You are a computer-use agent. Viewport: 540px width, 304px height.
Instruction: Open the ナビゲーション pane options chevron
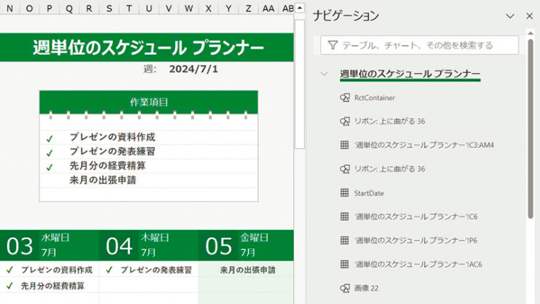pos(510,15)
